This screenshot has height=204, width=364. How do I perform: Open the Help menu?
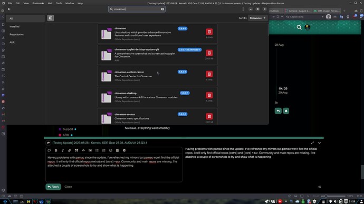(80, 3)
